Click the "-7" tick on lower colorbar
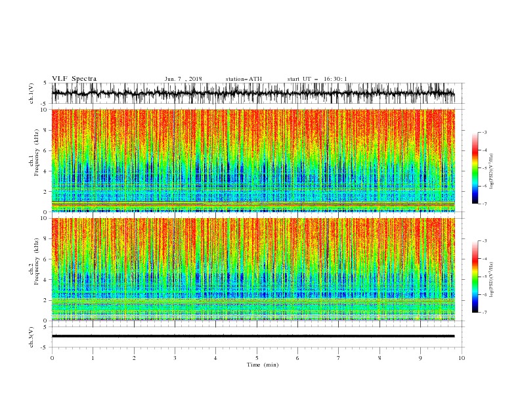520x402 pixels. [x=484, y=312]
